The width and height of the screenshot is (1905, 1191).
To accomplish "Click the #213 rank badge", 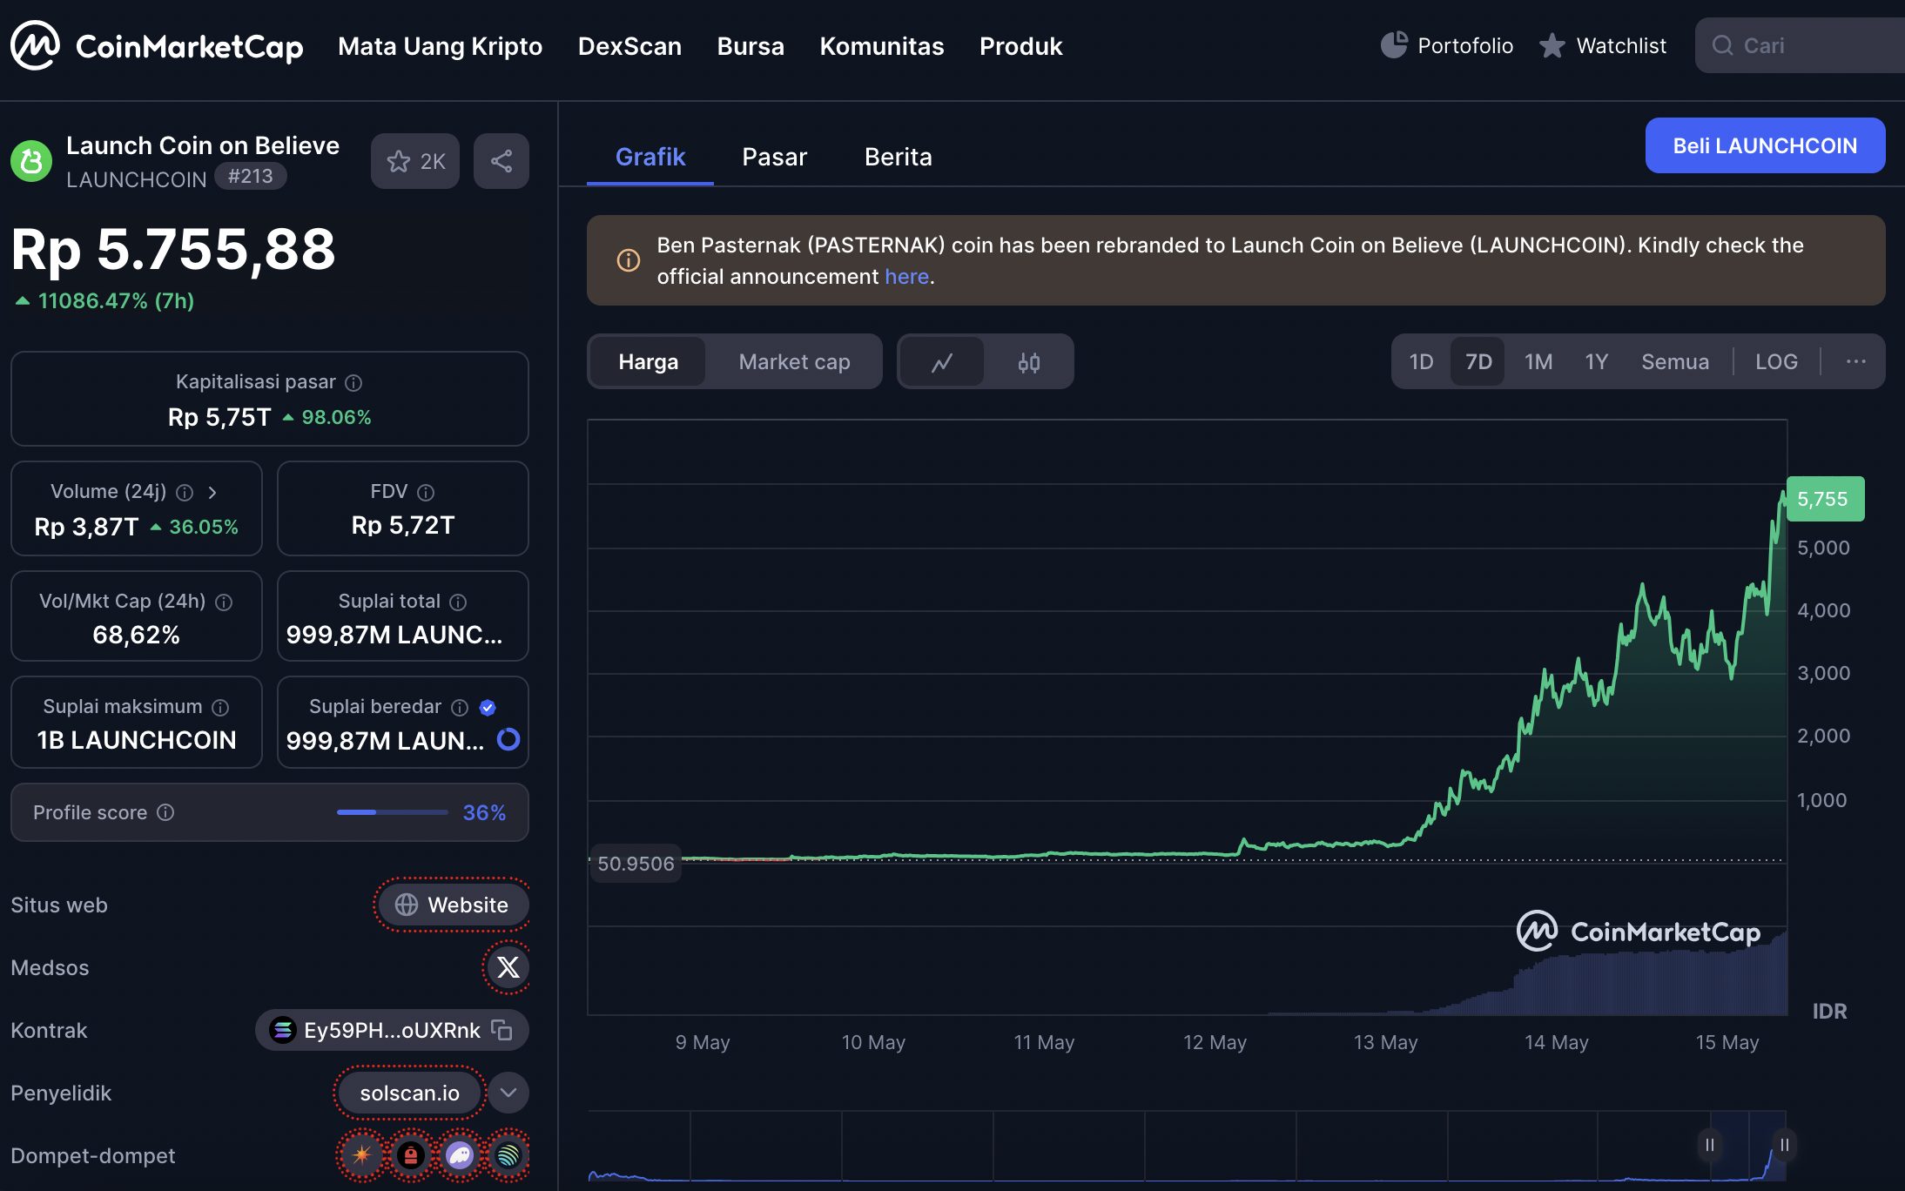I will [250, 177].
